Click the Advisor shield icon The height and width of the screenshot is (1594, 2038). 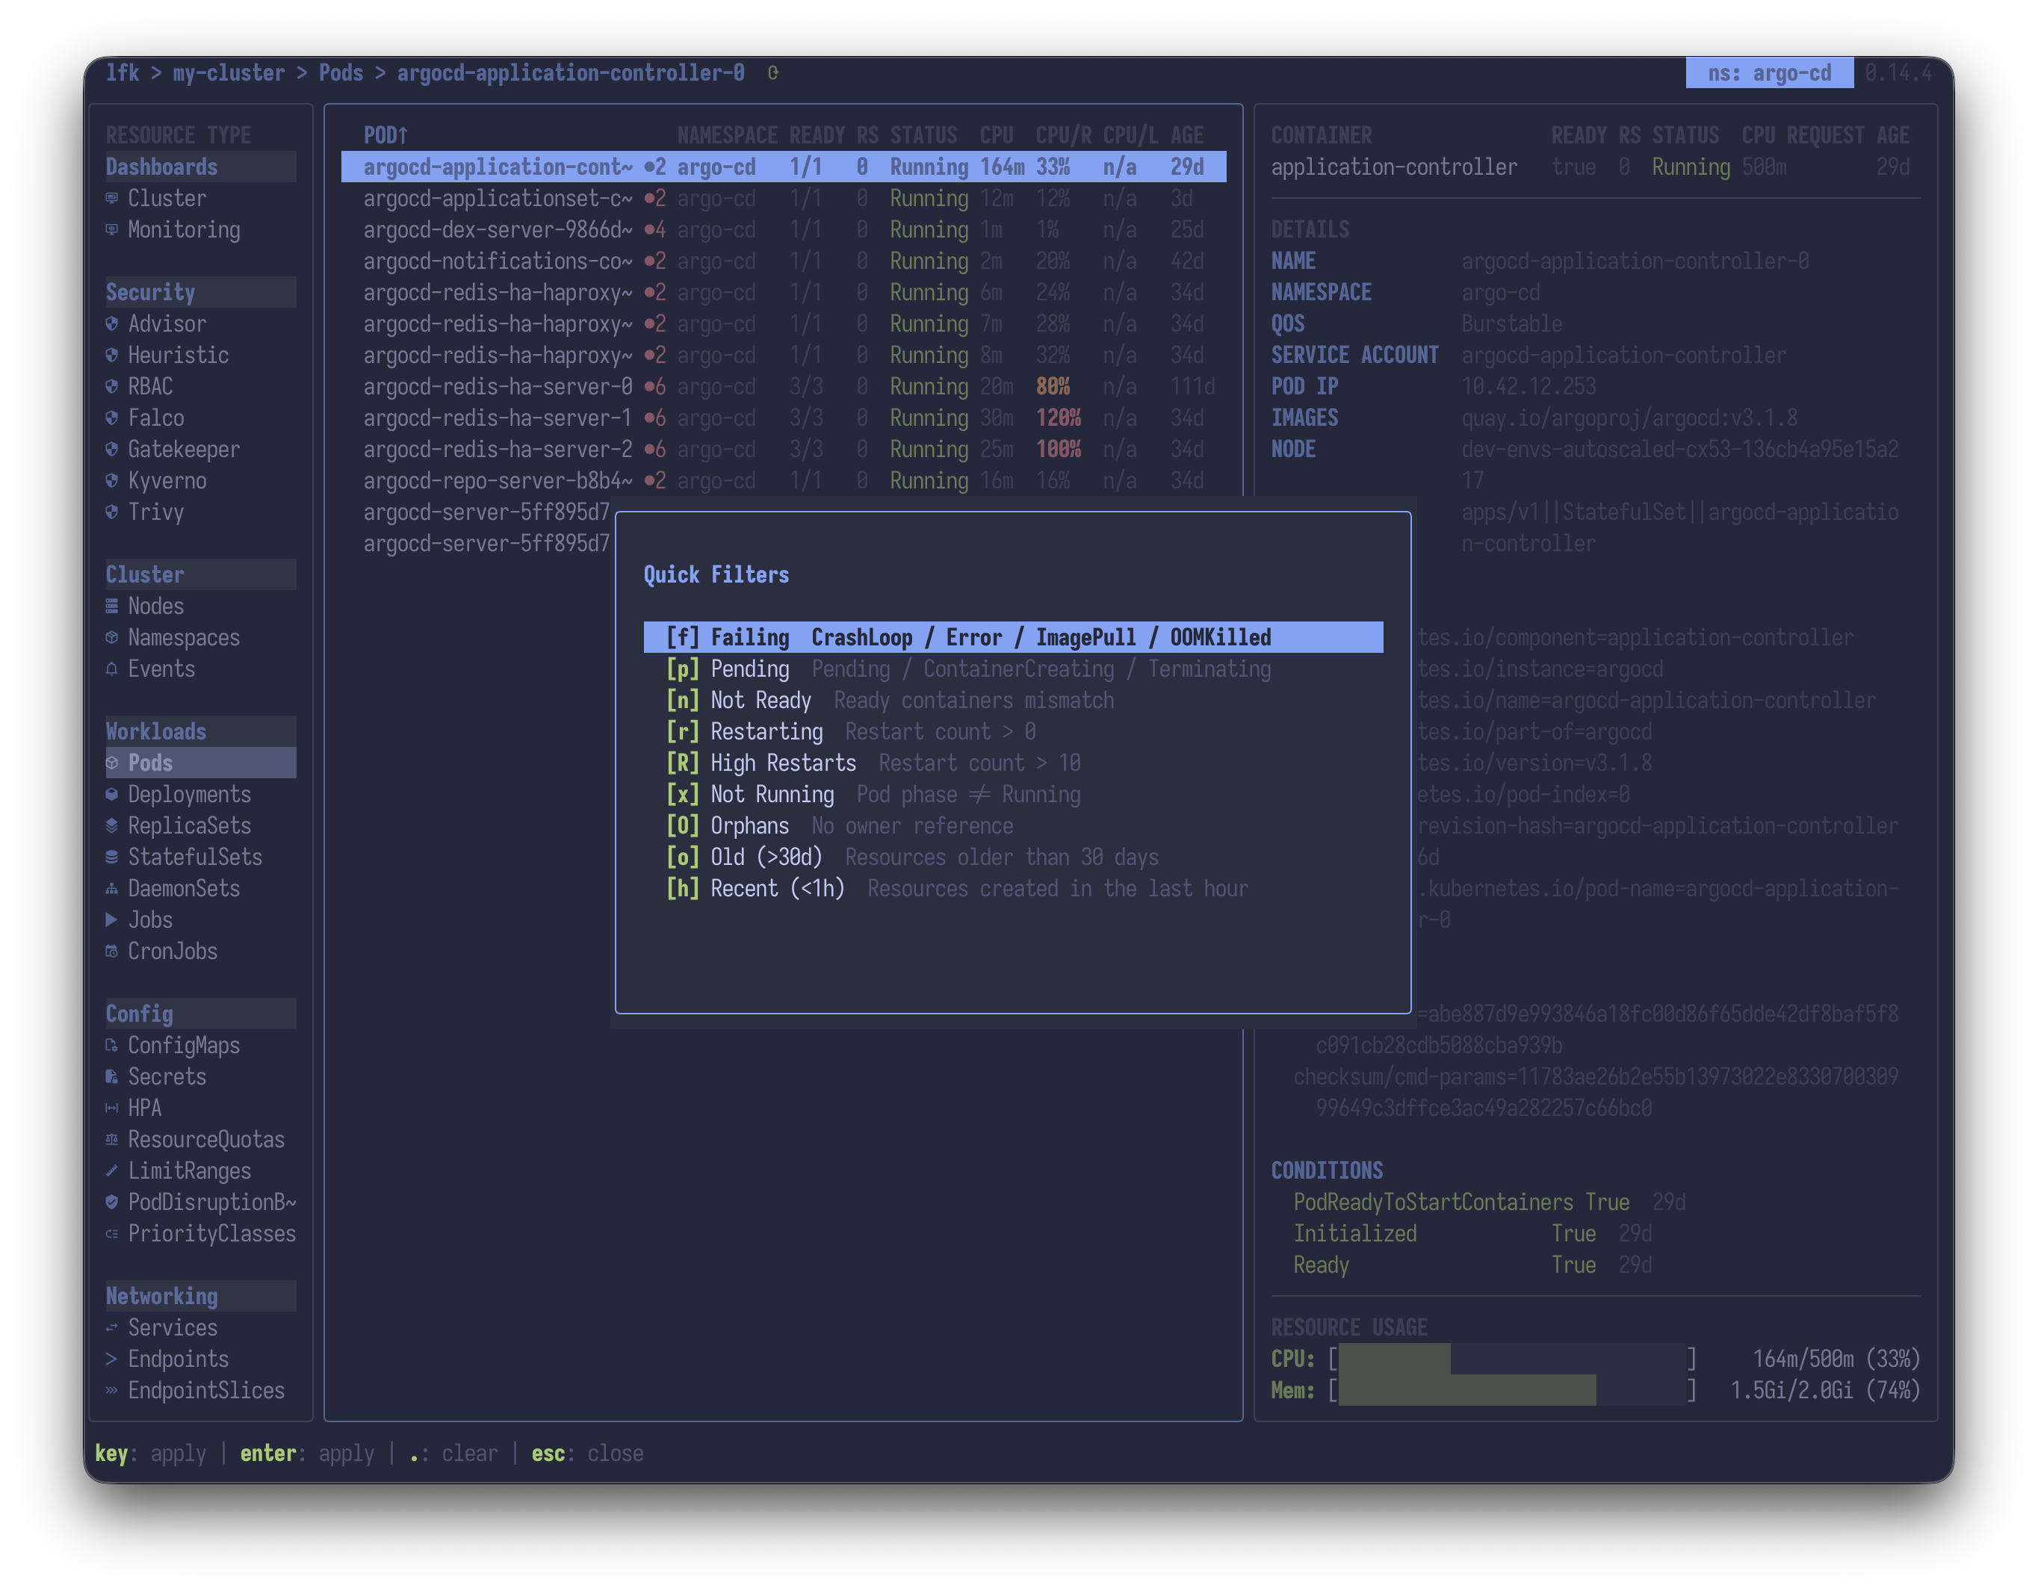pyautogui.click(x=112, y=324)
